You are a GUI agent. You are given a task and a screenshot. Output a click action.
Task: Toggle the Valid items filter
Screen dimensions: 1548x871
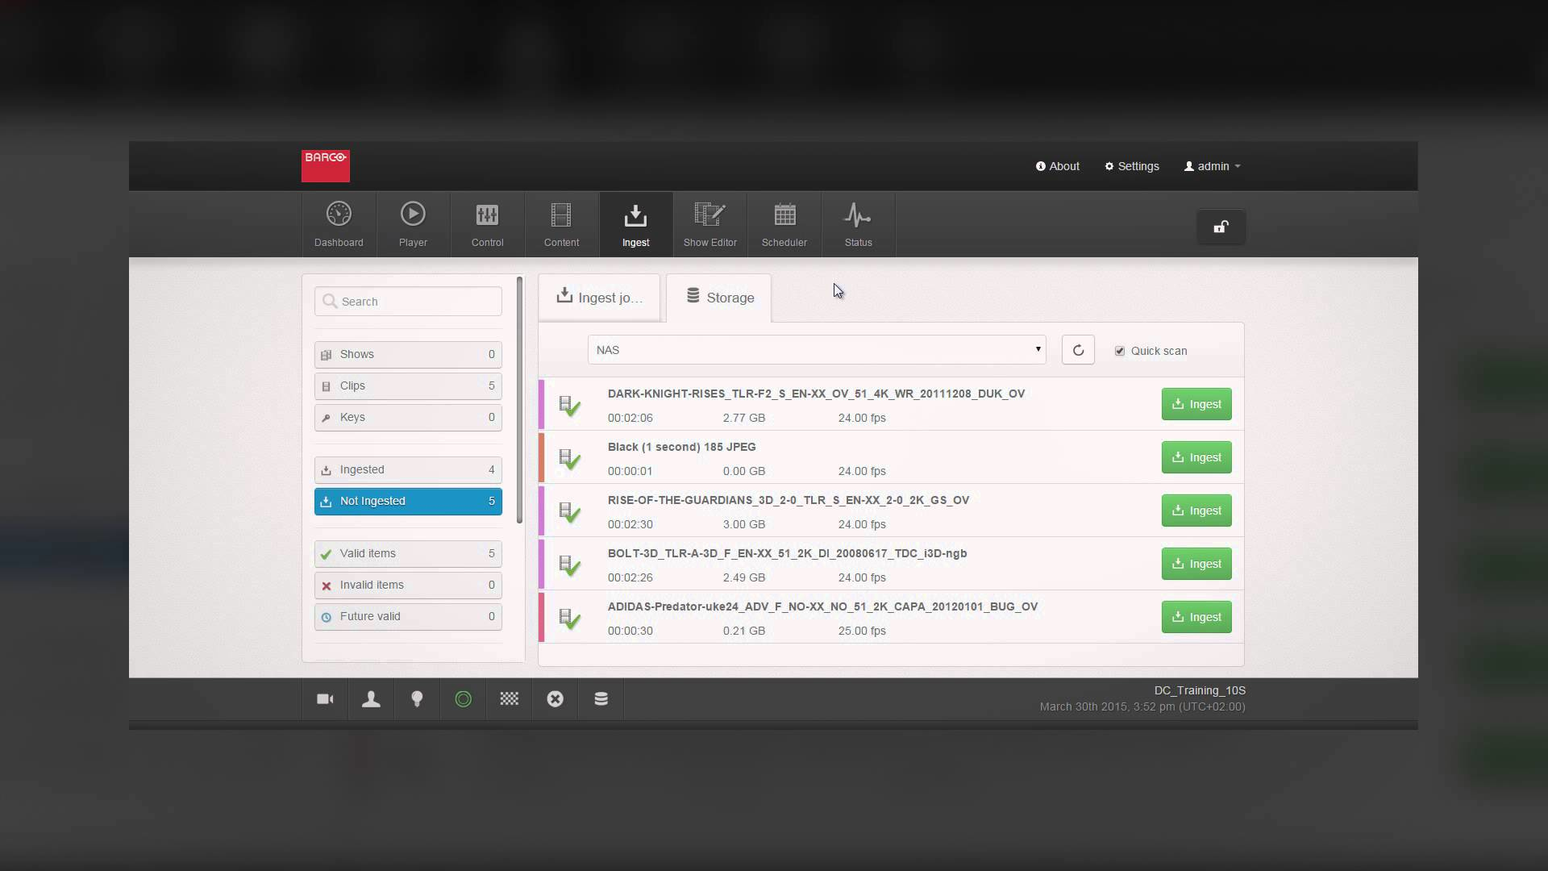coord(408,553)
